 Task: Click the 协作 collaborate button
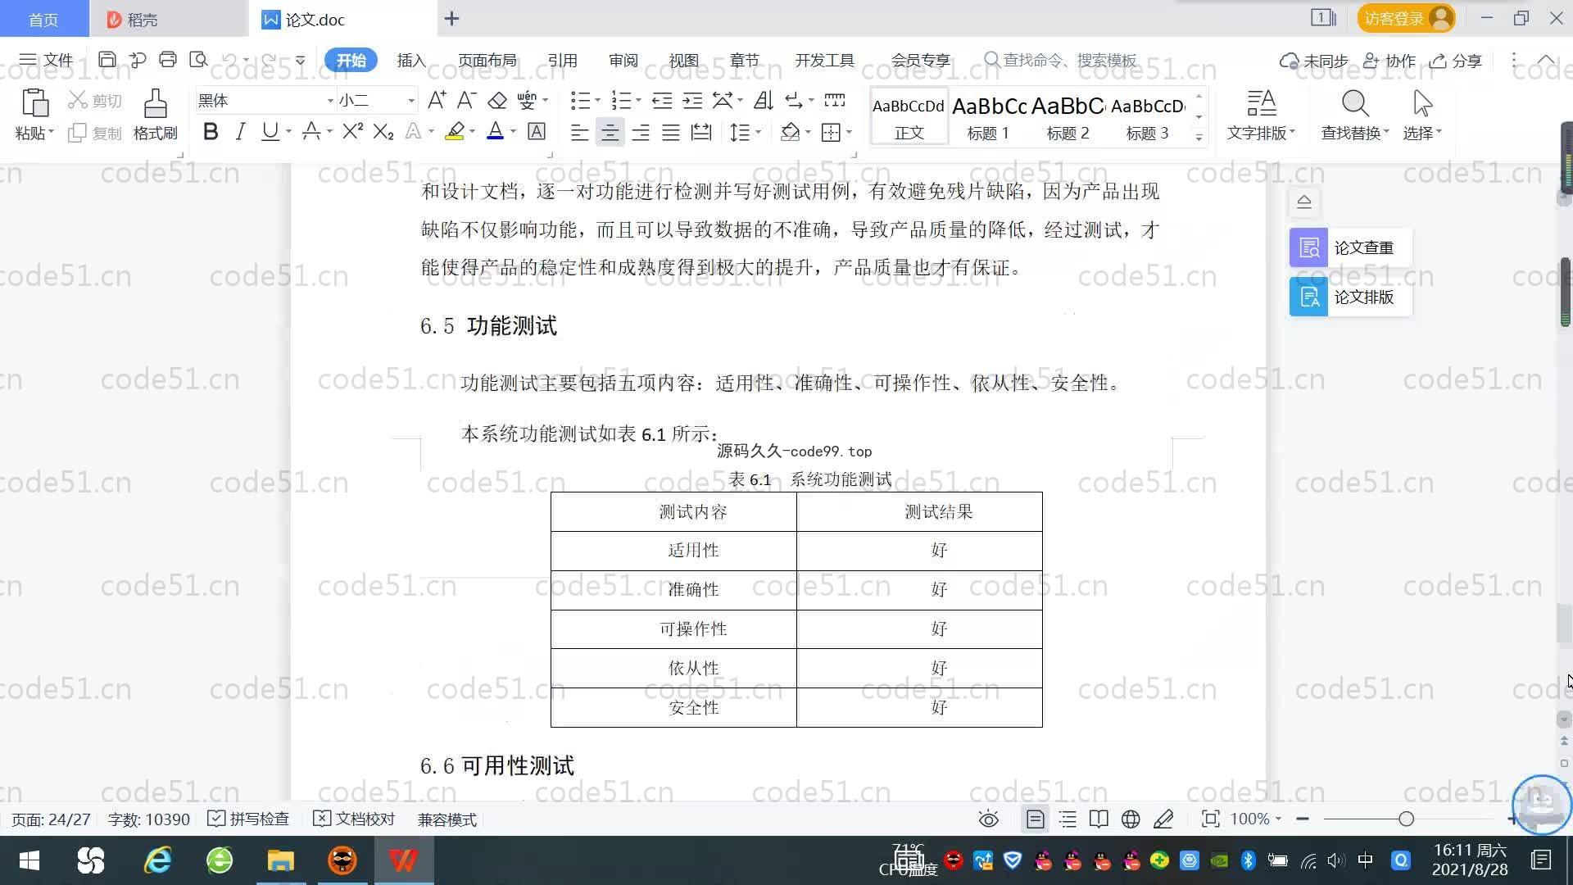pyautogui.click(x=1389, y=61)
